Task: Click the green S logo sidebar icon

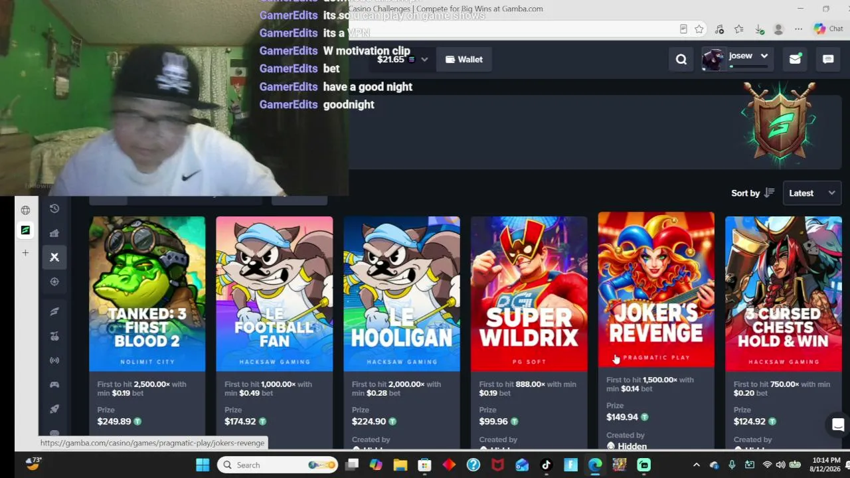Action: [x=54, y=311]
